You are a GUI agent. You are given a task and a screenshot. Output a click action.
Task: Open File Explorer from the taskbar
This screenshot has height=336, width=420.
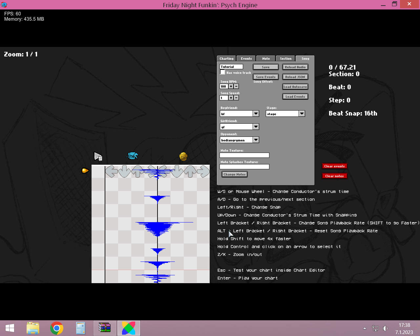tap(33, 328)
